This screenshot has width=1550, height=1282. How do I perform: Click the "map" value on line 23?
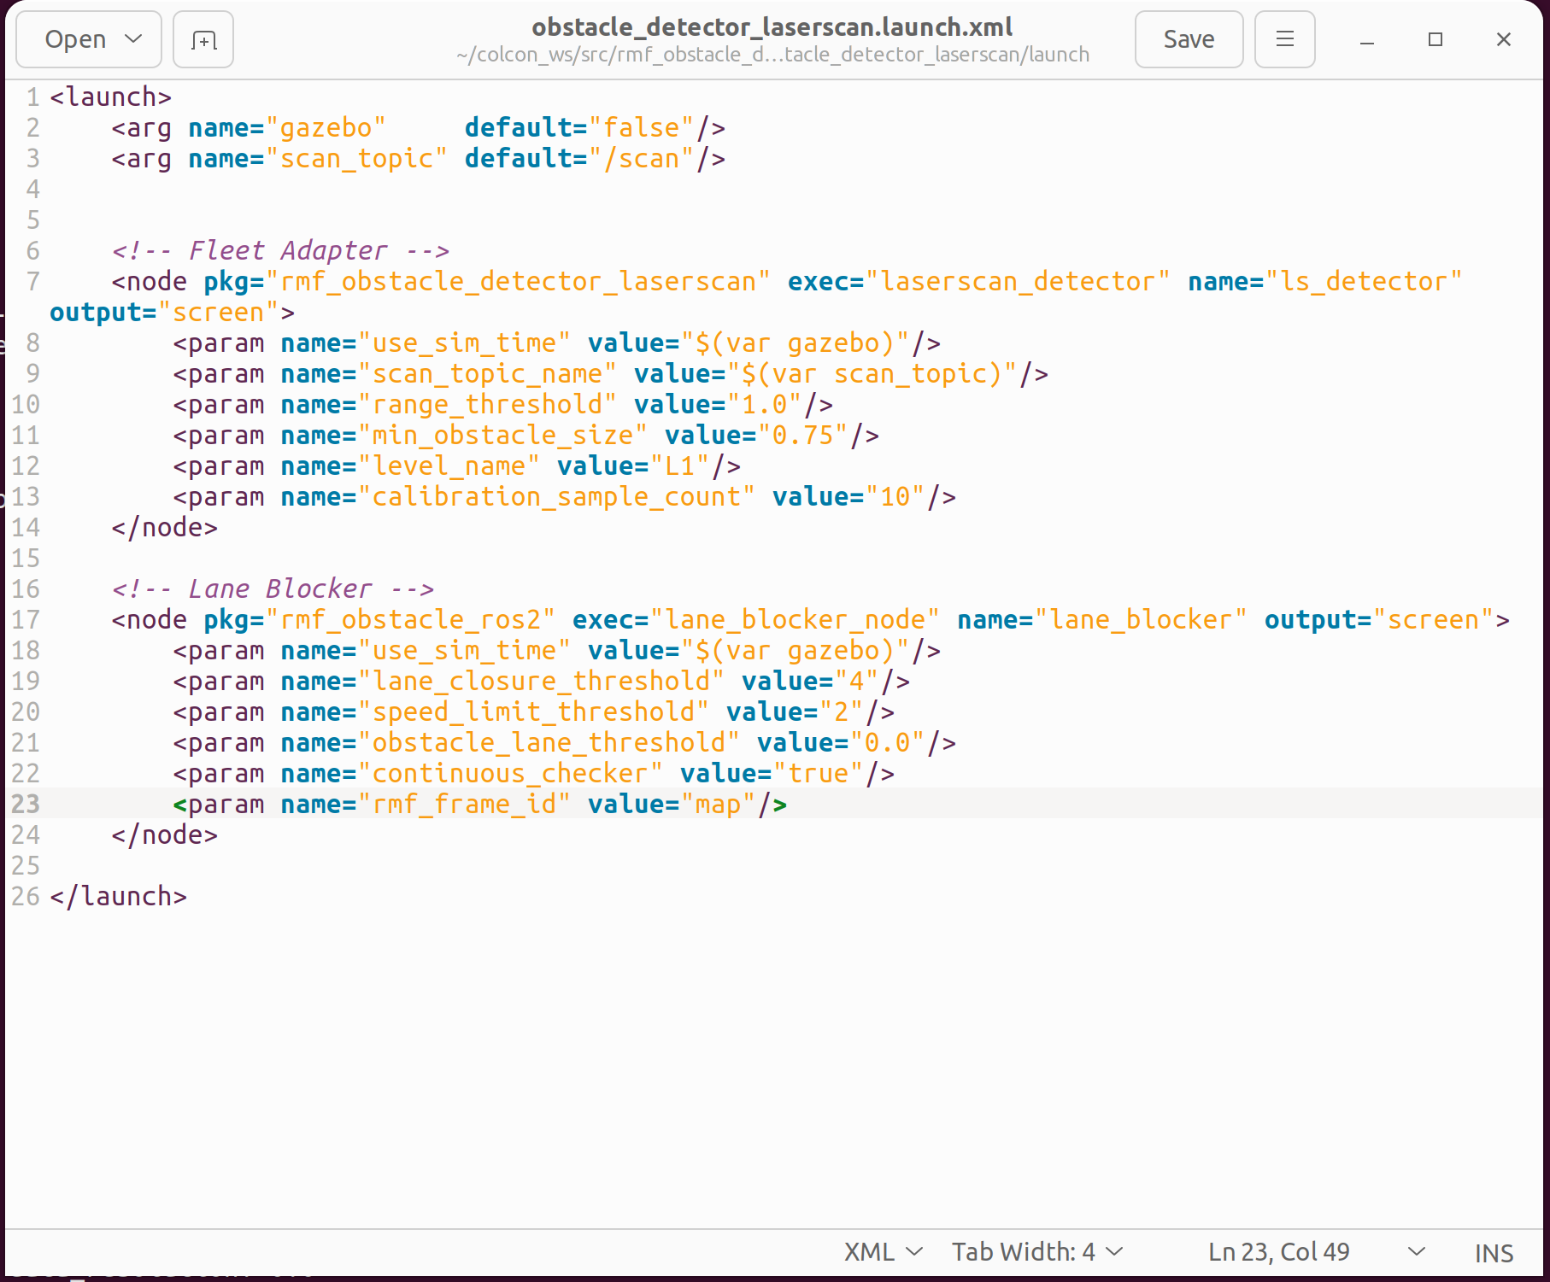(718, 804)
